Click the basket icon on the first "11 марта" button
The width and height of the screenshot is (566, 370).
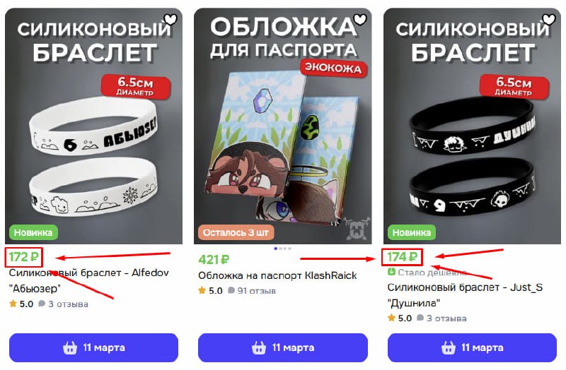click(70, 347)
